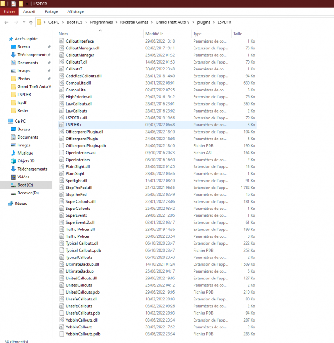Navigate to Boot (C:) in the breadcrumb

tap(75, 22)
